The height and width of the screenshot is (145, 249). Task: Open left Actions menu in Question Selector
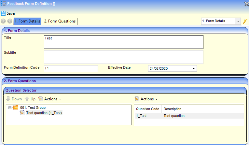coord(50,99)
